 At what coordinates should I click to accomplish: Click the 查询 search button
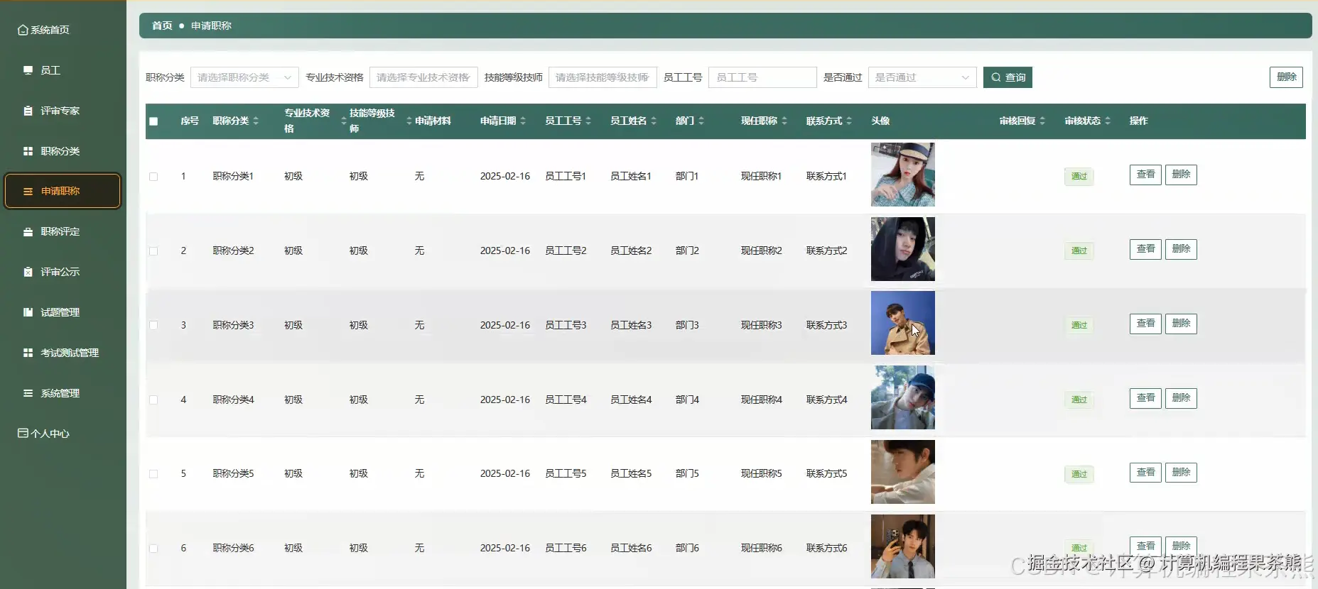tap(1008, 77)
